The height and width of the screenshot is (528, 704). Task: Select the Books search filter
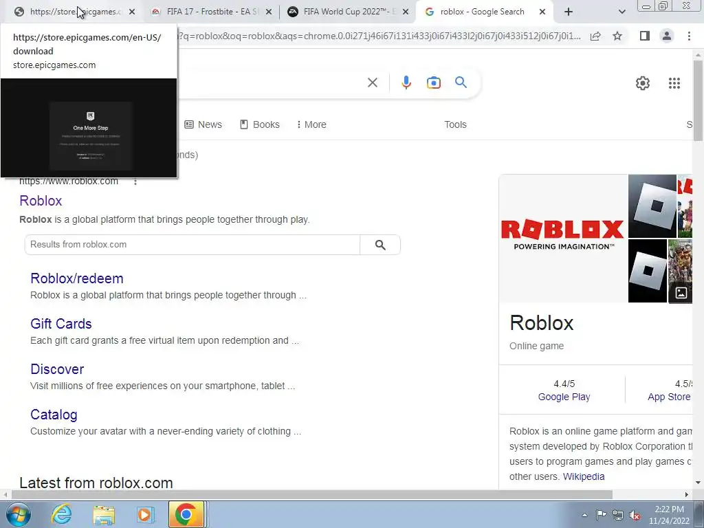click(x=260, y=124)
